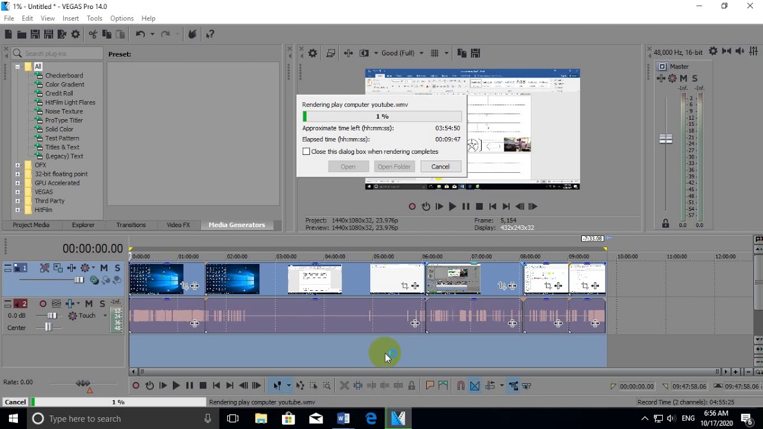Click the Copy icon in the toolbar
763x429 pixels.
tap(107, 35)
